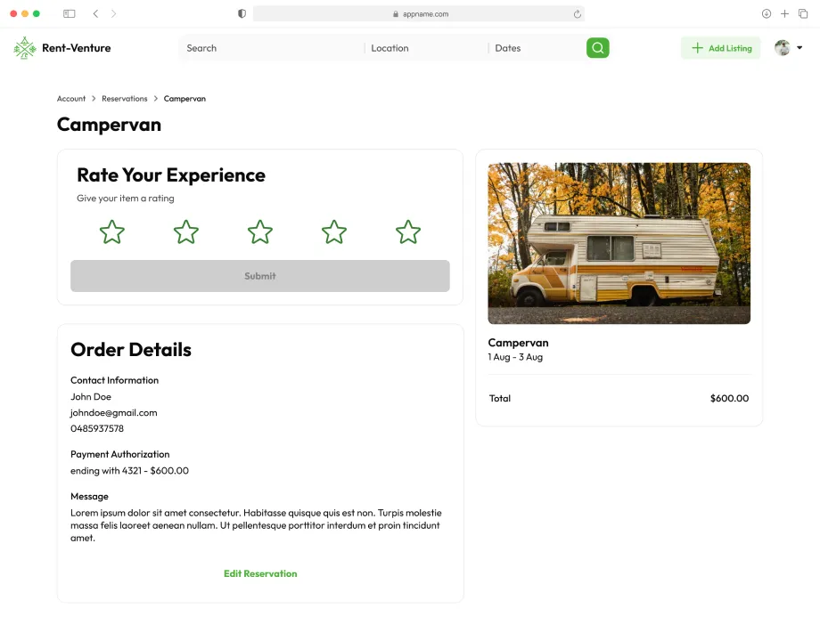Image resolution: width=820 pixels, height=641 pixels.
Task: Go back with browser back arrow
Action: 95,13
